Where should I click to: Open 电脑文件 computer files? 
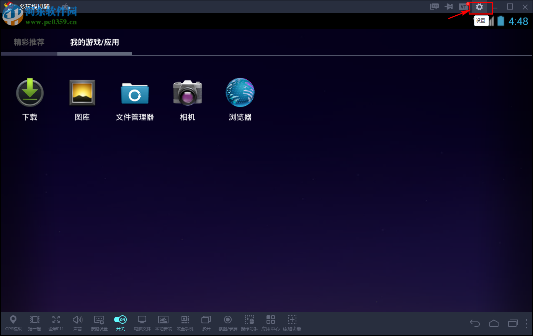click(142, 323)
